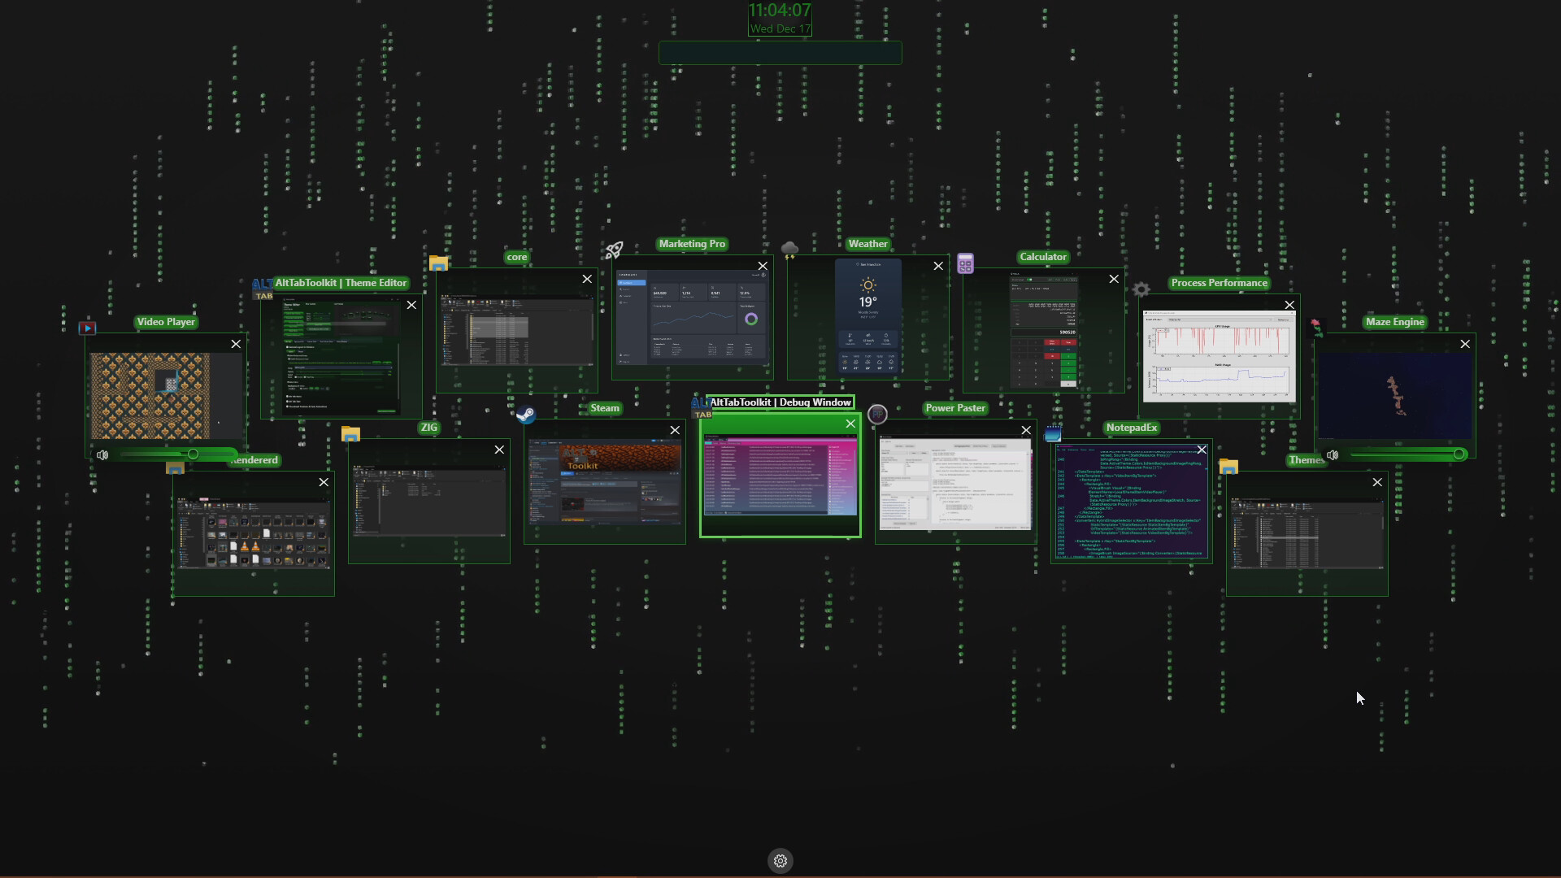The width and height of the screenshot is (1561, 878).
Task: Mute the Video Player speaker icon
Action: coord(102,454)
